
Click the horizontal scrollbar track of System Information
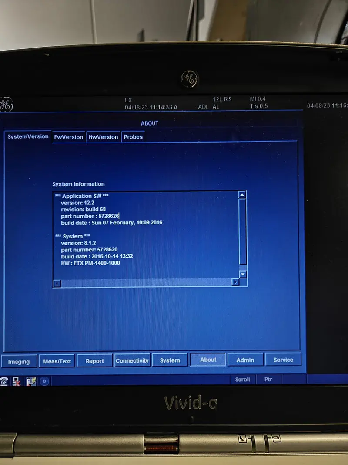147,283
